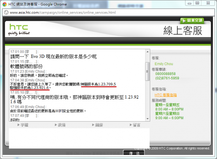The image size is (217, 159).
Task: Minimize the Chrome window
Action: pos(190,3)
